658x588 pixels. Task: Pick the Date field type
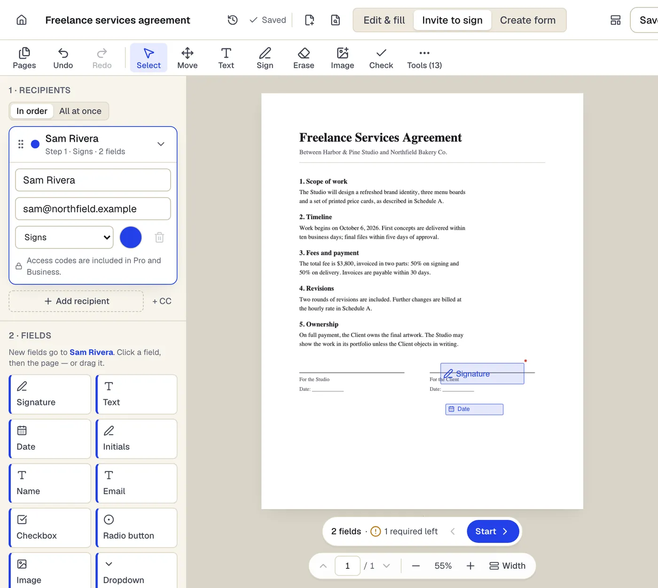[50, 439]
